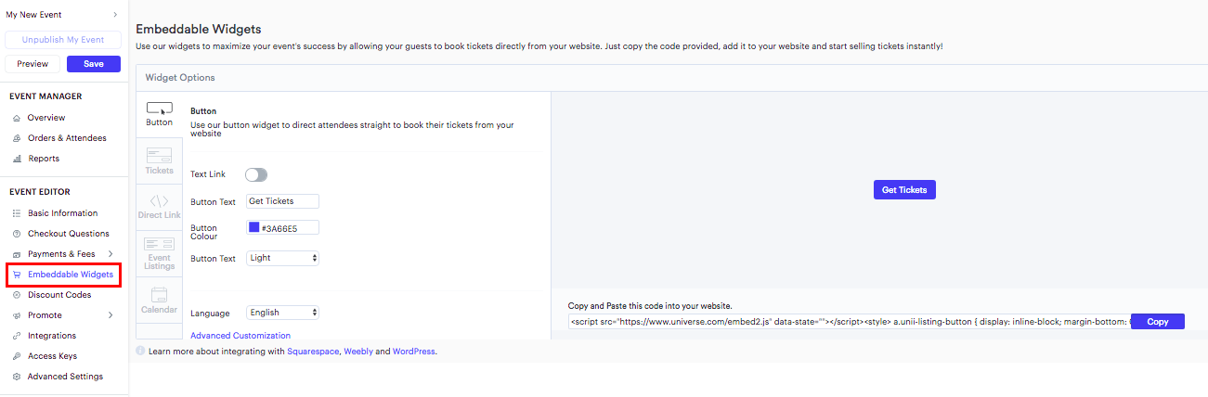Click the Preview button
Viewport: 1208px width, 397px height.
point(32,64)
